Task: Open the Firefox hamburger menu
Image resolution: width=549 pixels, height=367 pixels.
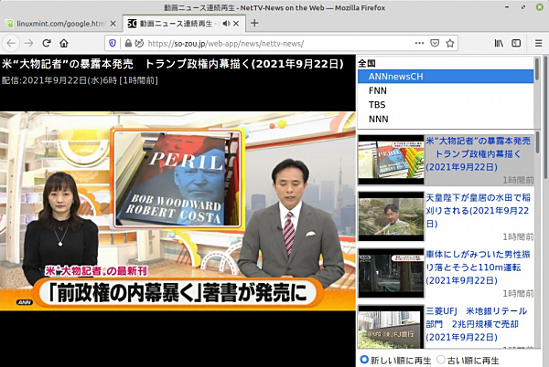Action: coord(539,43)
